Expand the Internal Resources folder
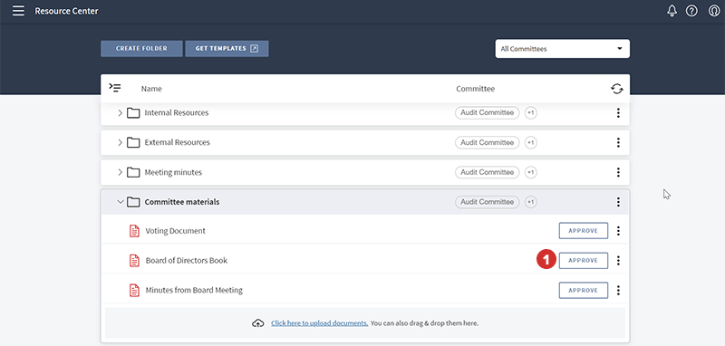 point(120,112)
